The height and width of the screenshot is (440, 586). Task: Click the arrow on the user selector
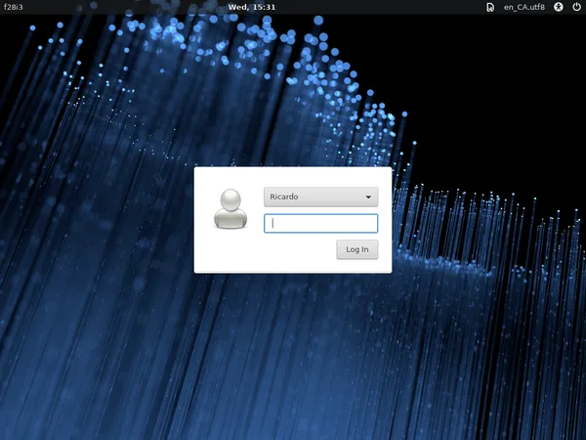pyautogui.click(x=368, y=197)
